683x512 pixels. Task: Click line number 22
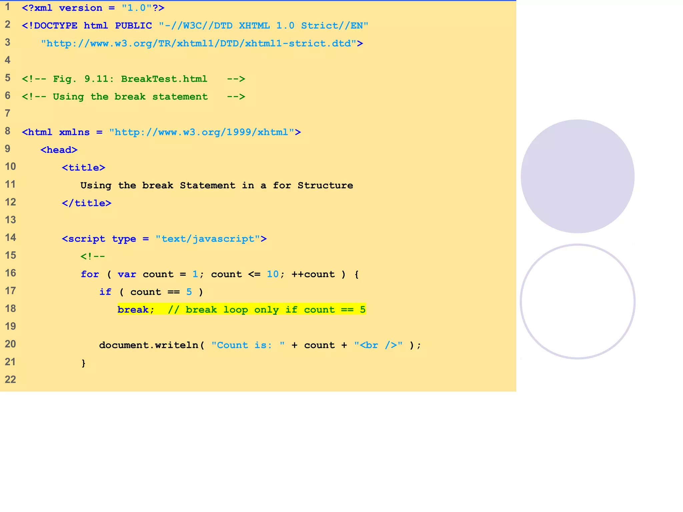10,379
